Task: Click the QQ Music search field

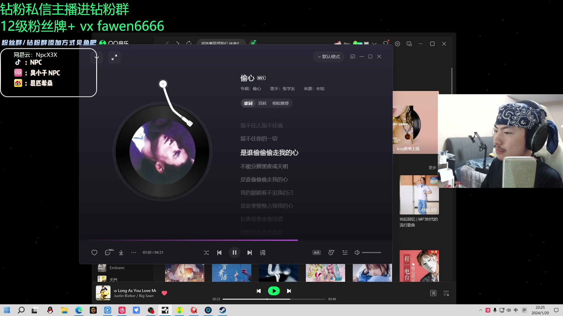Action: (221, 43)
